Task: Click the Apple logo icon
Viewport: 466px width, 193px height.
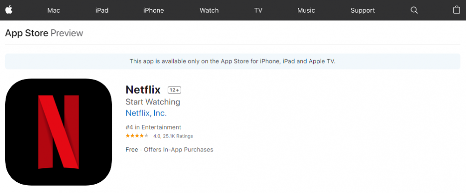Action: click(x=9, y=10)
